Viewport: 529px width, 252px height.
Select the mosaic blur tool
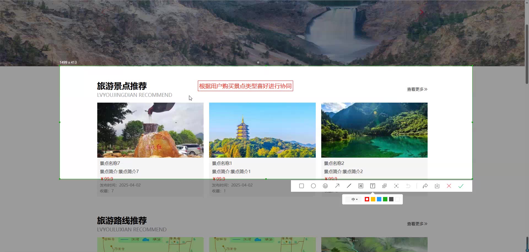coord(361,186)
